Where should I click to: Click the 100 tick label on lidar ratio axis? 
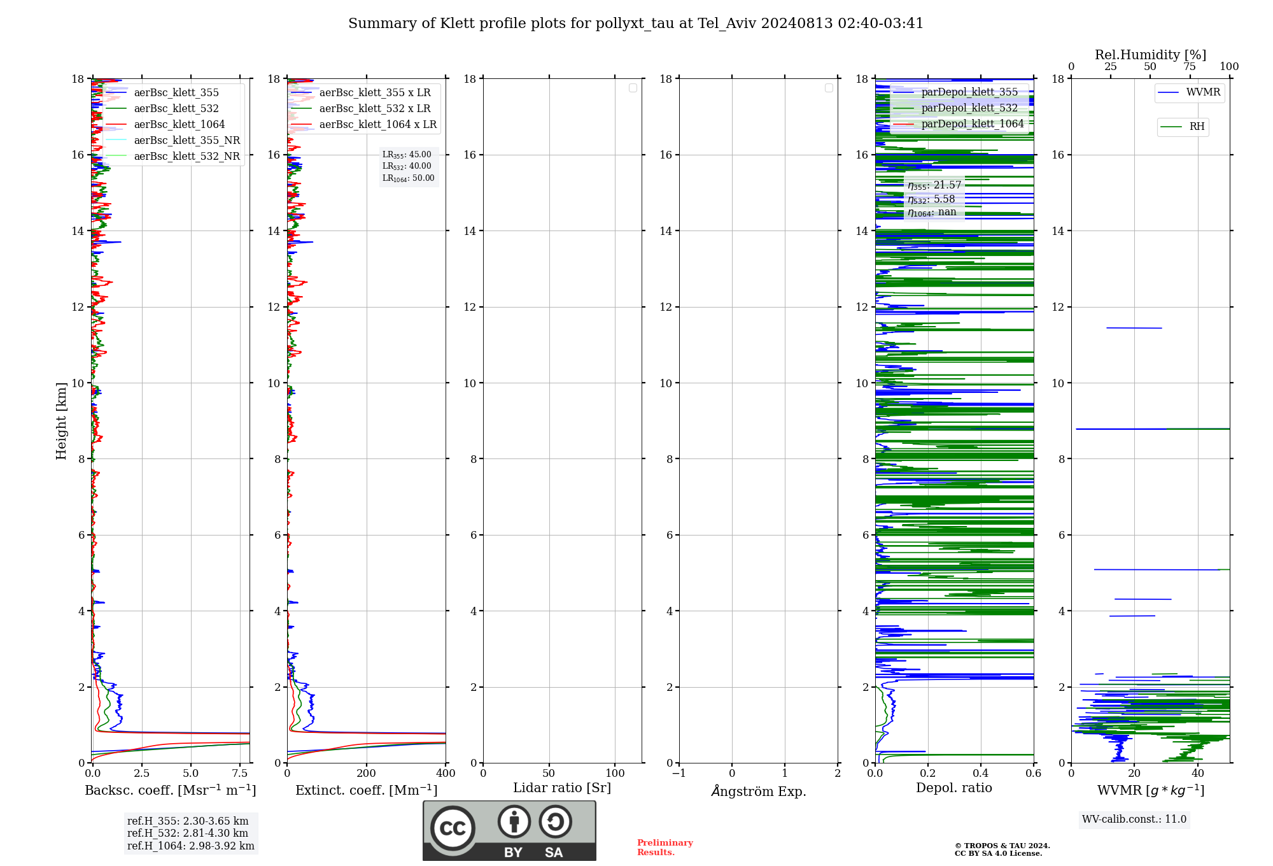click(x=615, y=774)
